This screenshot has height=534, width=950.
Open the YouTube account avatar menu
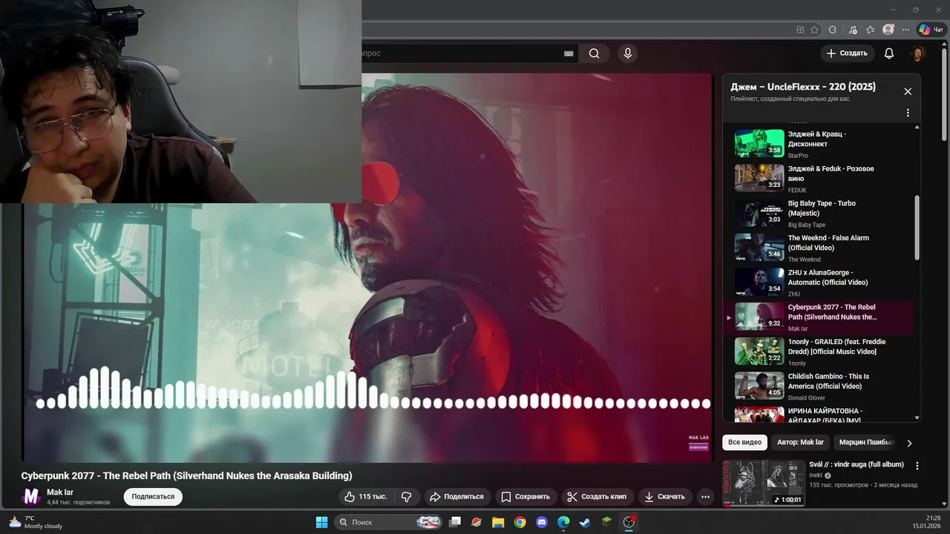click(918, 53)
